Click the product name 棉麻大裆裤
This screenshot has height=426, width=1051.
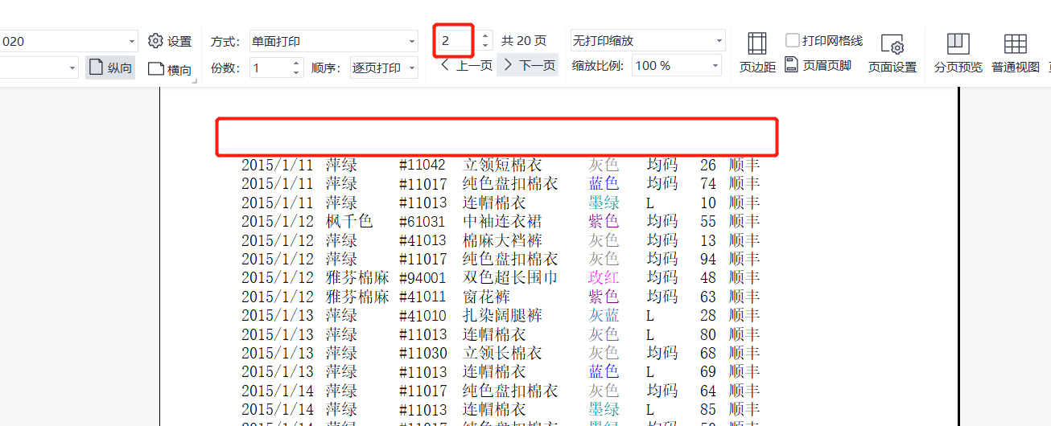pyautogui.click(x=502, y=240)
